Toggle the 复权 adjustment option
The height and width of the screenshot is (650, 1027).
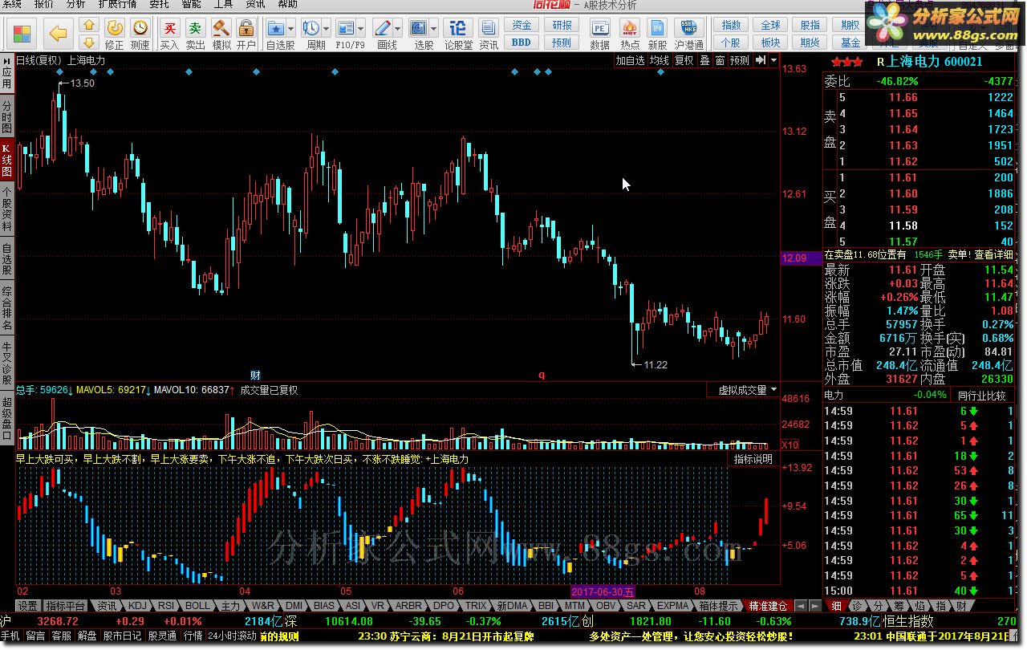click(x=684, y=60)
